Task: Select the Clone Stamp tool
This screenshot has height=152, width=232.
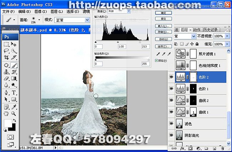Action: tap(6, 72)
